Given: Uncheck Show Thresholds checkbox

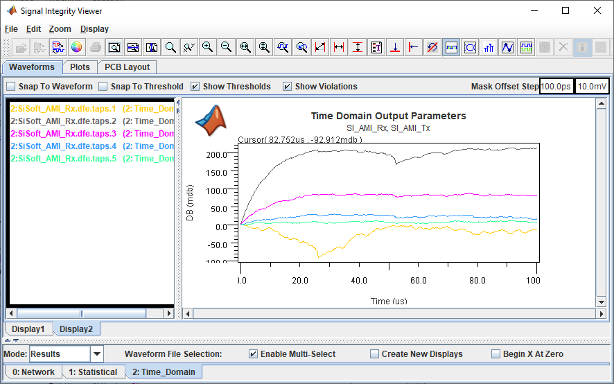Looking at the screenshot, I should 195,87.
